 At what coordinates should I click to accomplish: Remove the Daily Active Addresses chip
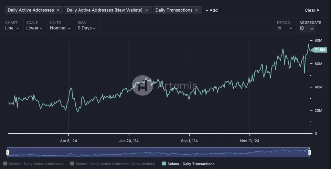point(58,10)
